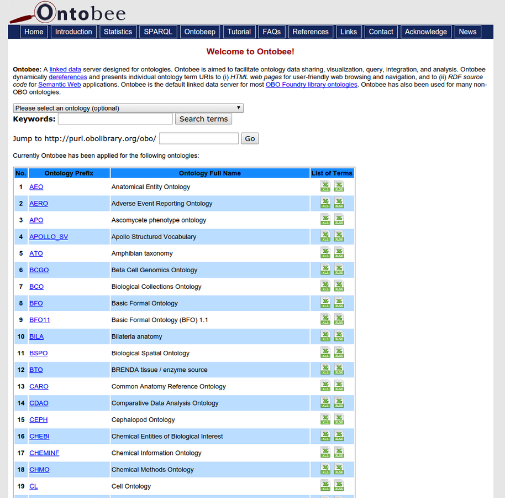The height and width of the screenshot is (498, 505).
Task: Open the BFO11 ontology link
Action: click(40, 320)
